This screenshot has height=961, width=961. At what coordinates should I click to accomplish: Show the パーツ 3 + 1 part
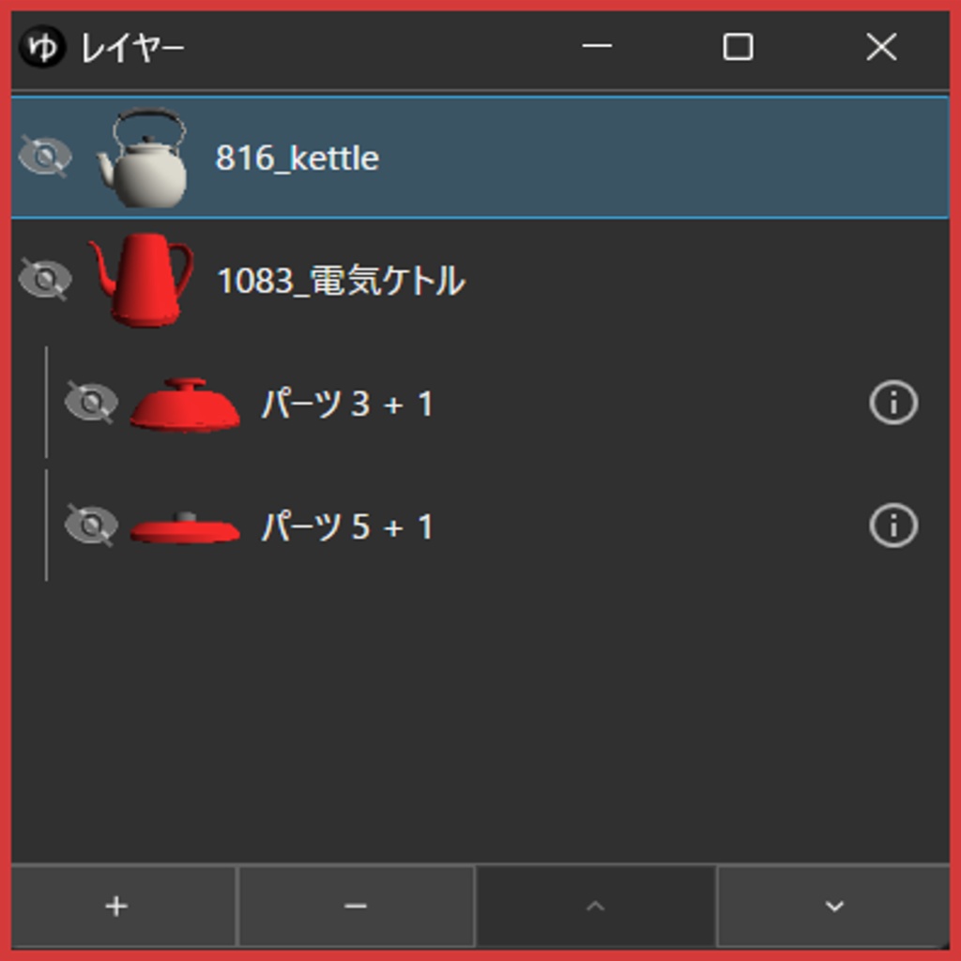tap(91, 404)
